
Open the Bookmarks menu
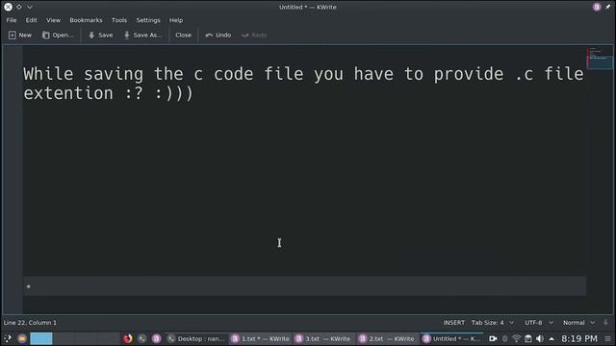(x=86, y=20)
